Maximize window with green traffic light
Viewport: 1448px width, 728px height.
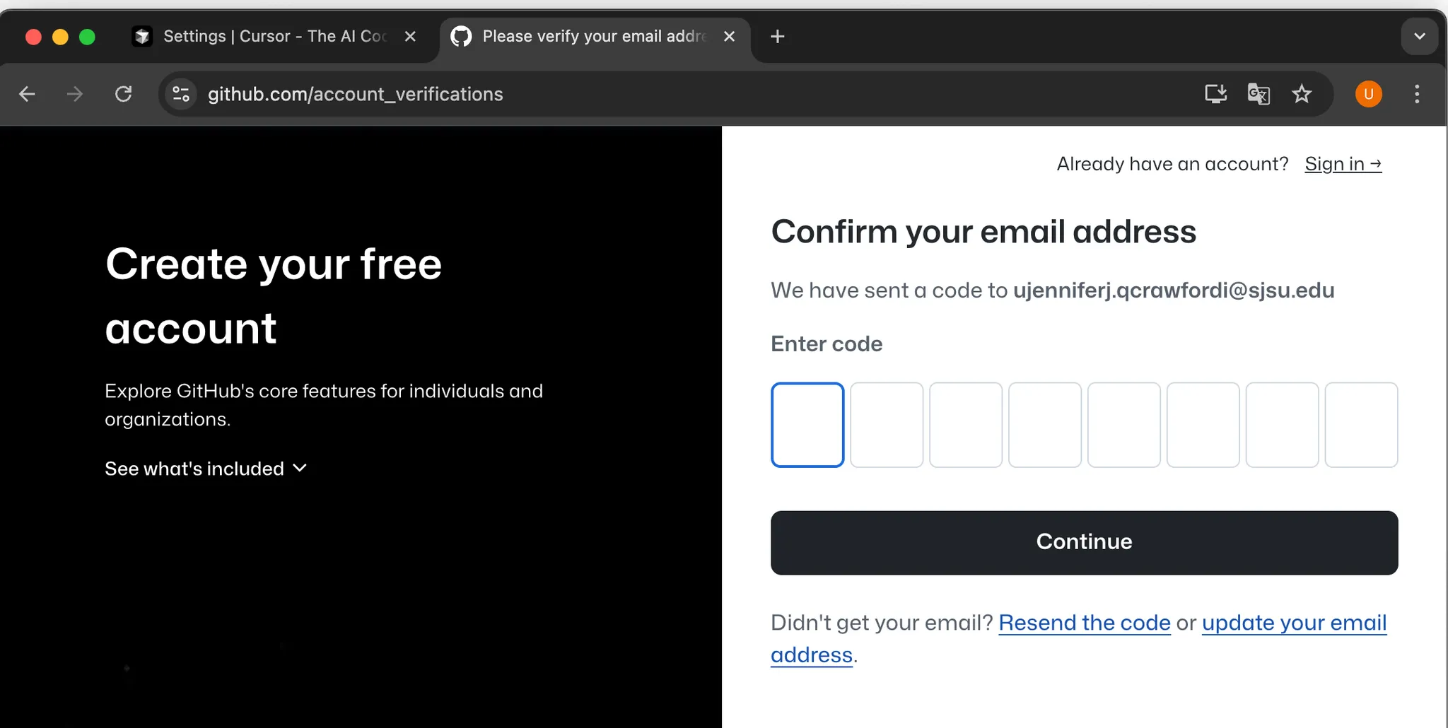[87, 37]
